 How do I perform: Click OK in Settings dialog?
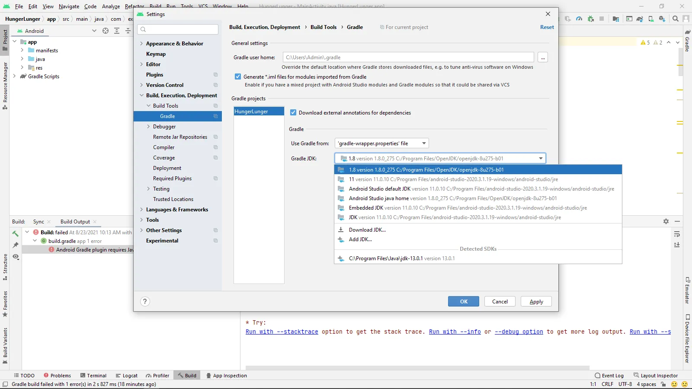click(464, 302)
